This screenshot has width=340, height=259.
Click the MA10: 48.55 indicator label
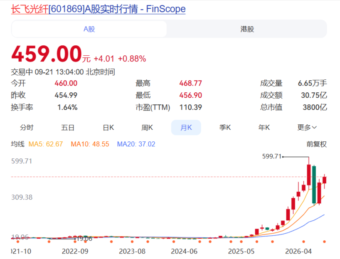90,144
